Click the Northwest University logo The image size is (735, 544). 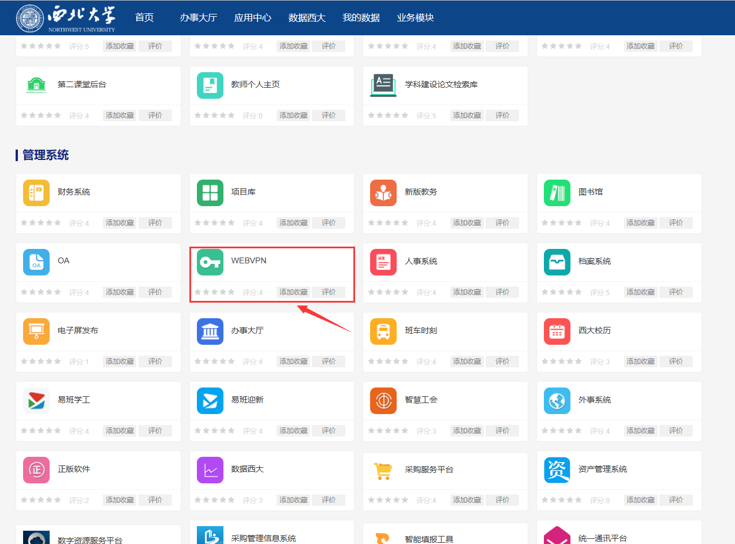pyautogui.click(x=66, y=18)
